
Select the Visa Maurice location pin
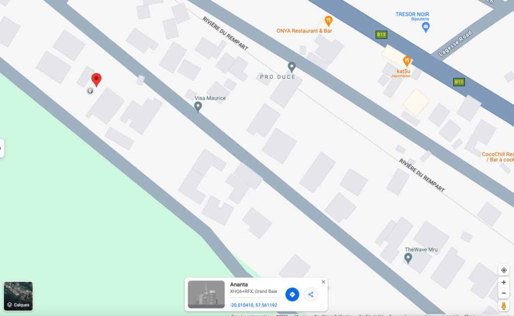(x=198, y=107)
